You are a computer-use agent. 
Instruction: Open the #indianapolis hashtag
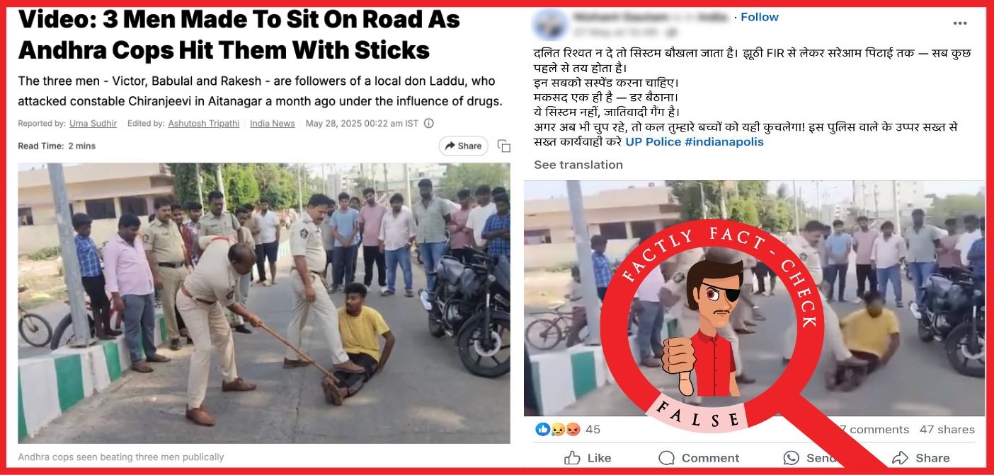coord(724,141)
